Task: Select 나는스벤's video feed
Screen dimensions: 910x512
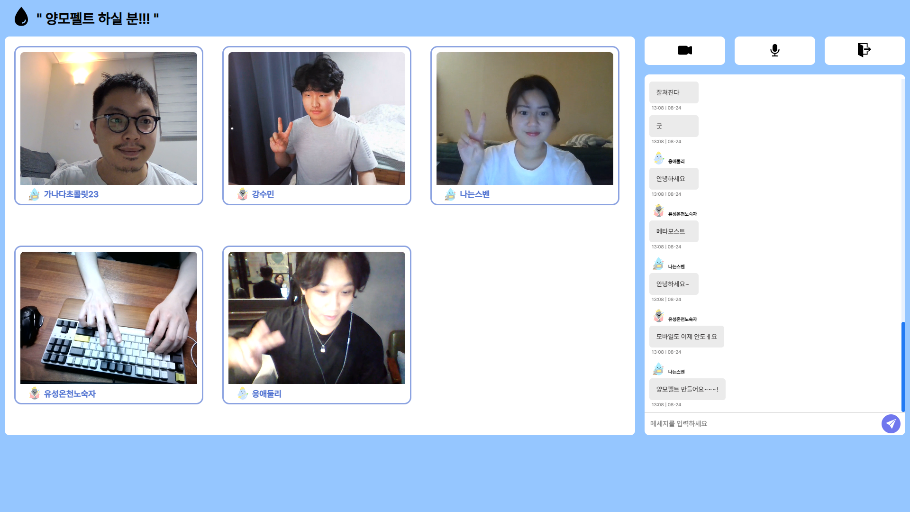Action: click(525, 119)
